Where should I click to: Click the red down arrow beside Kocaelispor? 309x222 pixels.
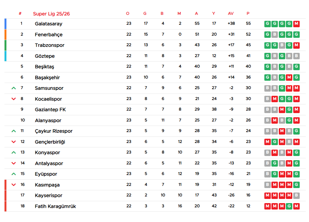coord(13,99)
